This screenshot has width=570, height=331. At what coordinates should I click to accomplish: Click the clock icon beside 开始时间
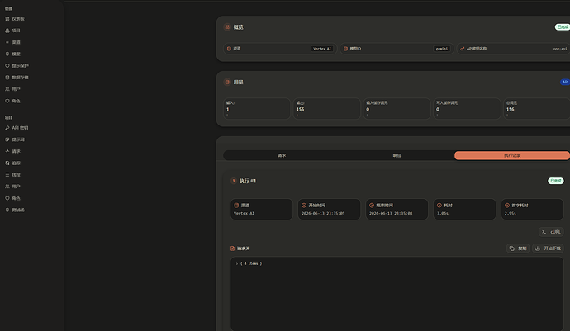pos(304,206)
